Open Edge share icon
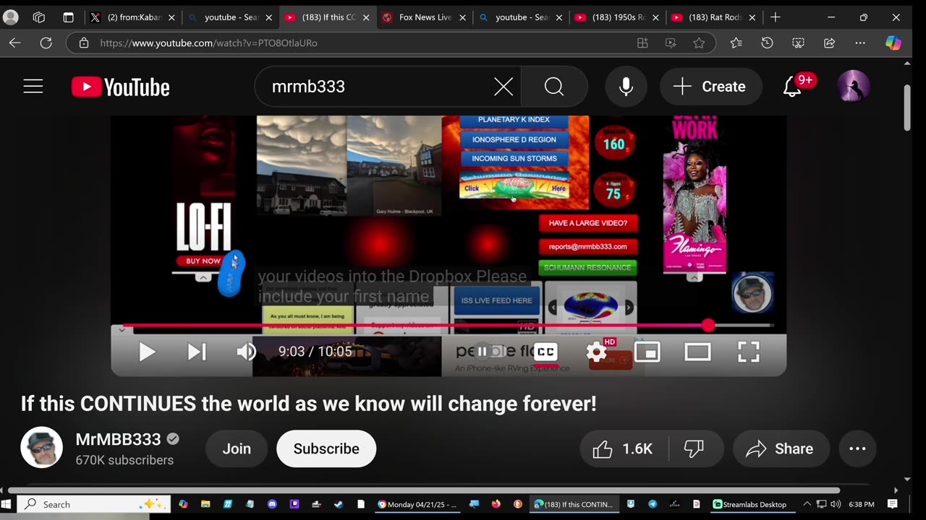The image size is (926, 520). pos(829,43)
